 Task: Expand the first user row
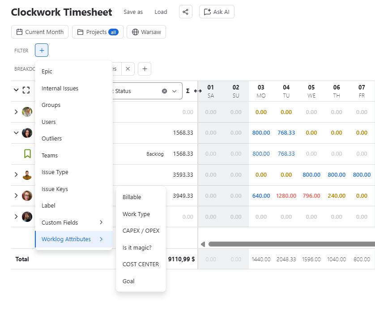tap(16, 112)
